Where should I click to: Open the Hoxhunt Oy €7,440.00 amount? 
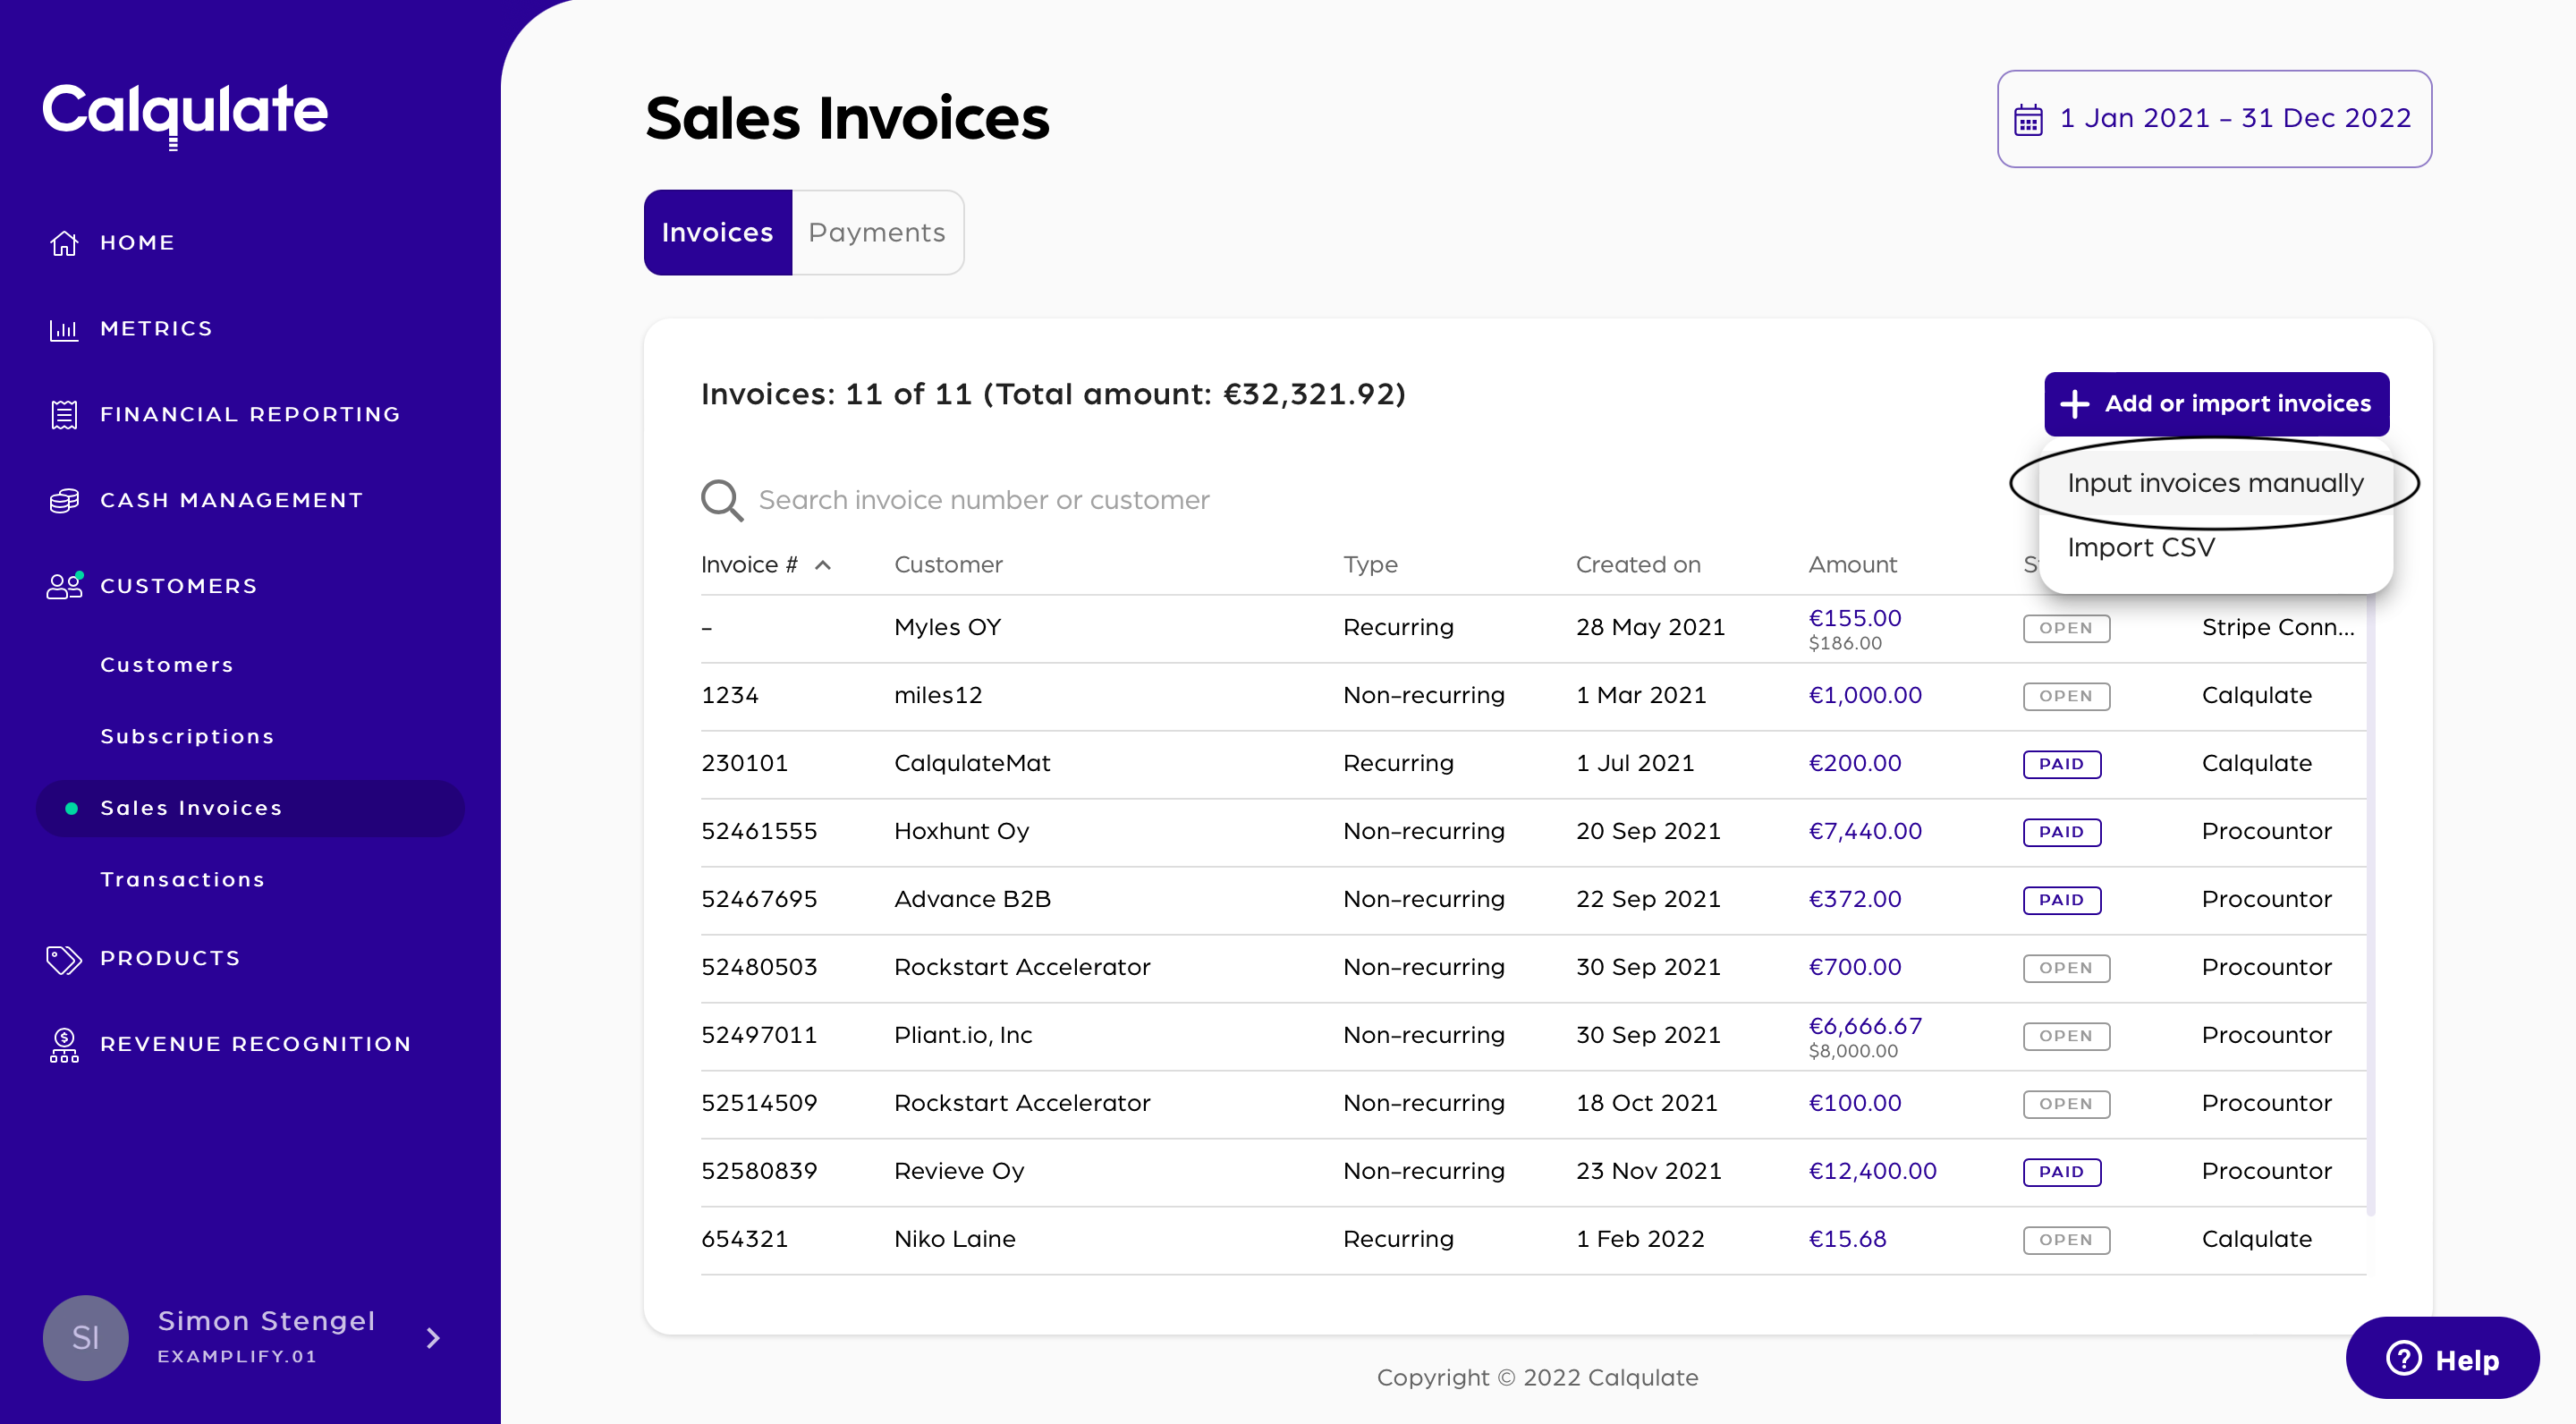1865,831
